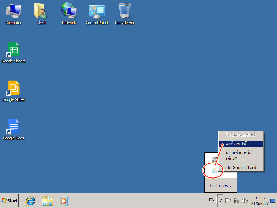
Task: Open the Google Docs shortcut
Action: [x=14, y=130]
